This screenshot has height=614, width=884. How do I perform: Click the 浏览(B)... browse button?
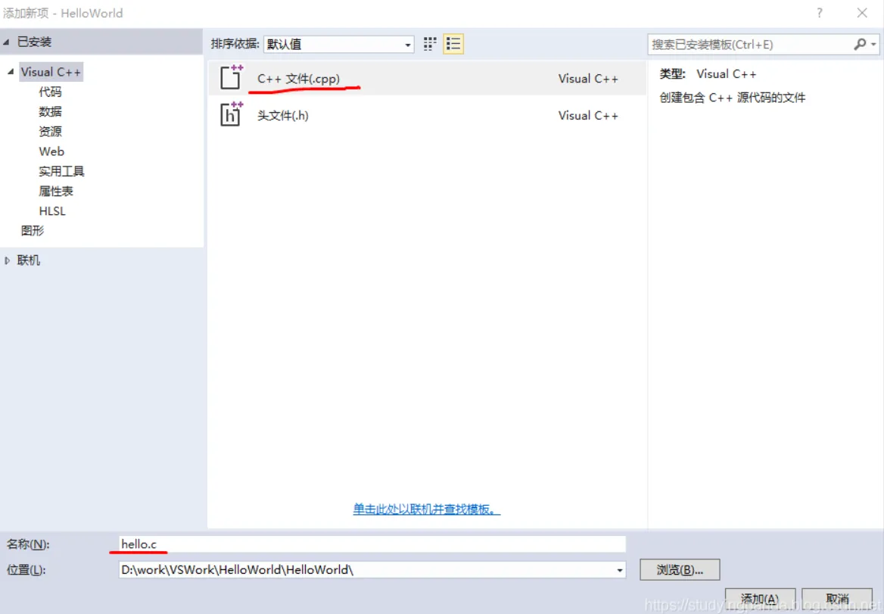(x=680, y=569)
